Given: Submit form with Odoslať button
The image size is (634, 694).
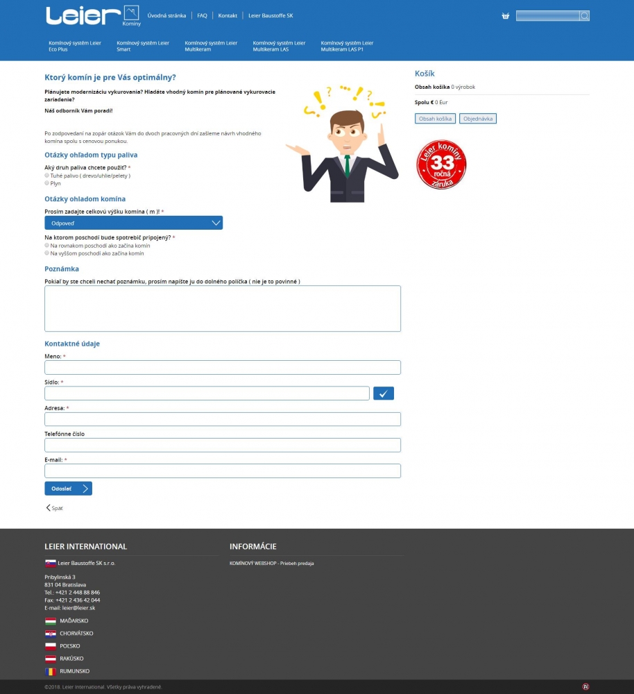Looking at the screenshot, I should pos(68,488).
